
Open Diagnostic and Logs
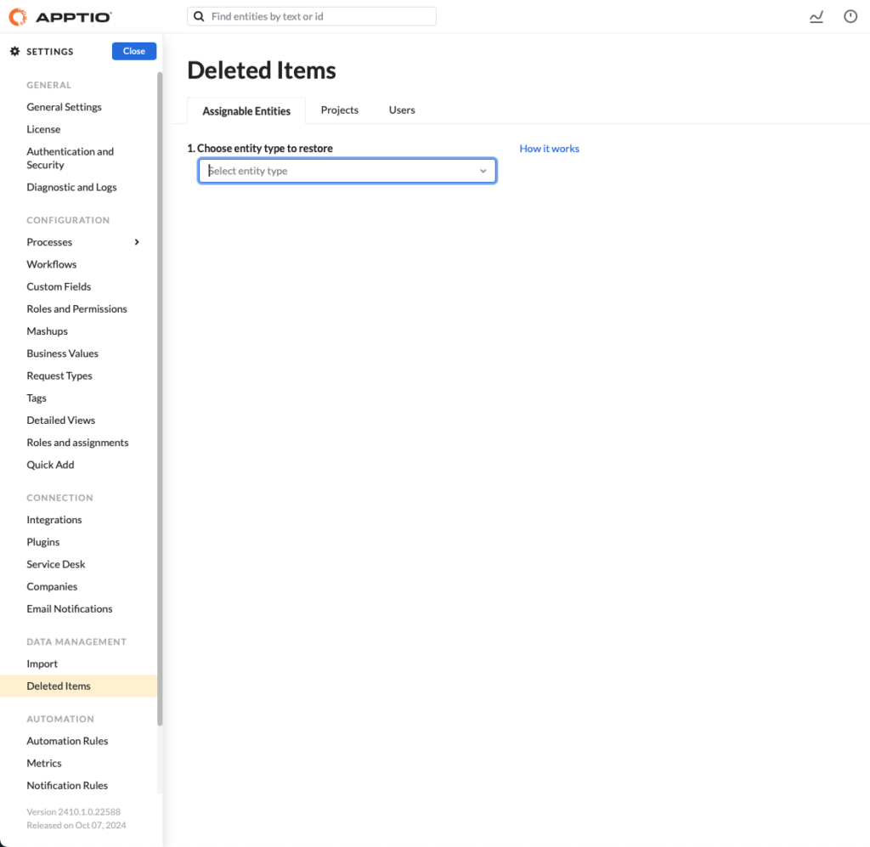coord(71,188)
